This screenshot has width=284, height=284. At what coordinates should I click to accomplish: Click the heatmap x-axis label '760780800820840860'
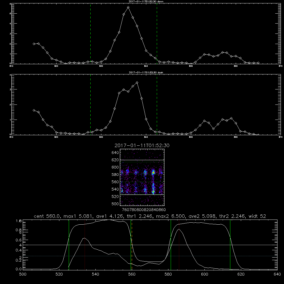click(x=144, y=210)
